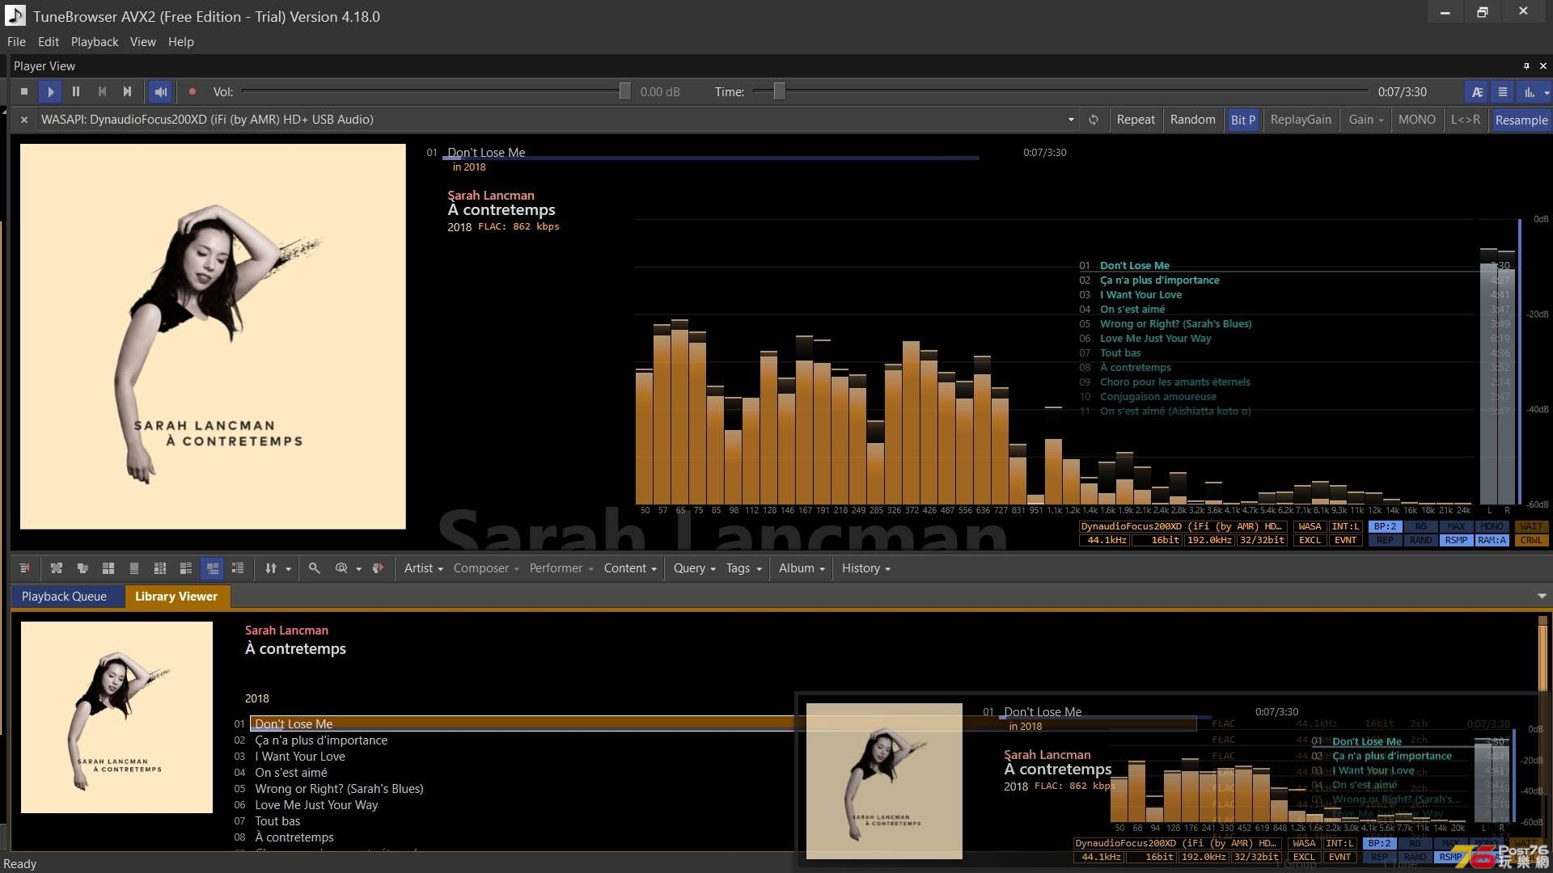Toggle the mute speaker icon
The height and width of the screenshot is (873, 1553).
pos(161,92)
